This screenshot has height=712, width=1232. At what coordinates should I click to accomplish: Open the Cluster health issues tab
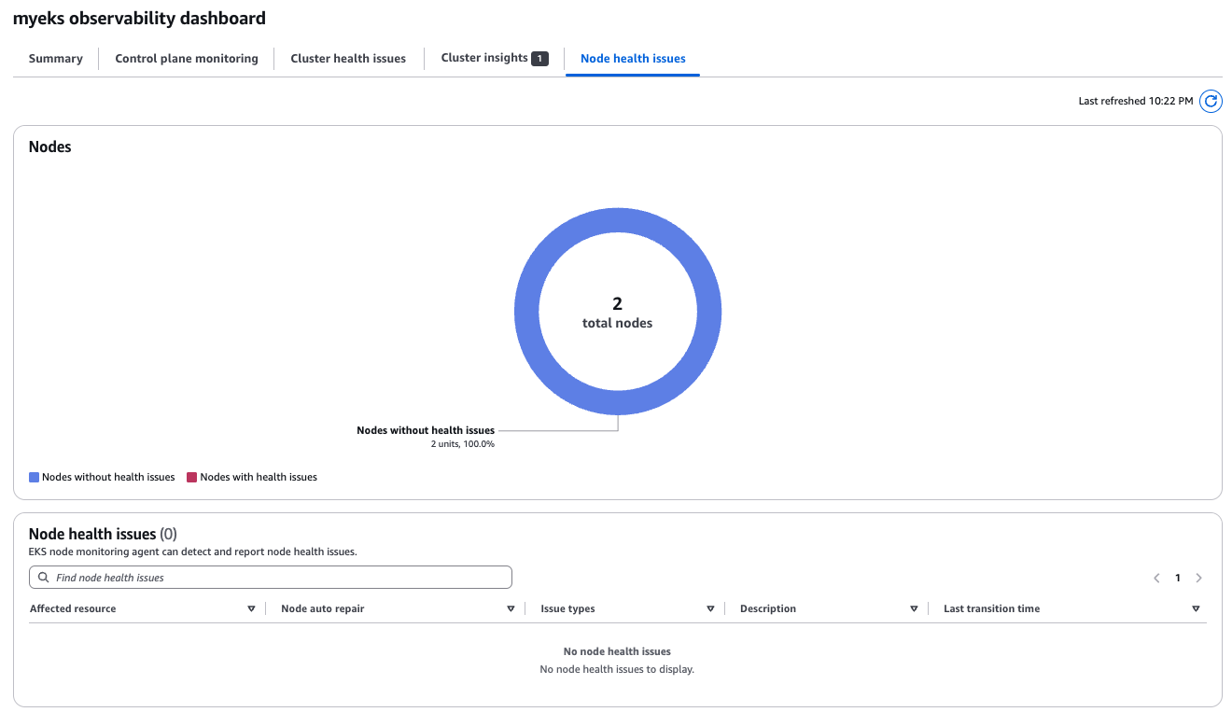pos(348,58)
